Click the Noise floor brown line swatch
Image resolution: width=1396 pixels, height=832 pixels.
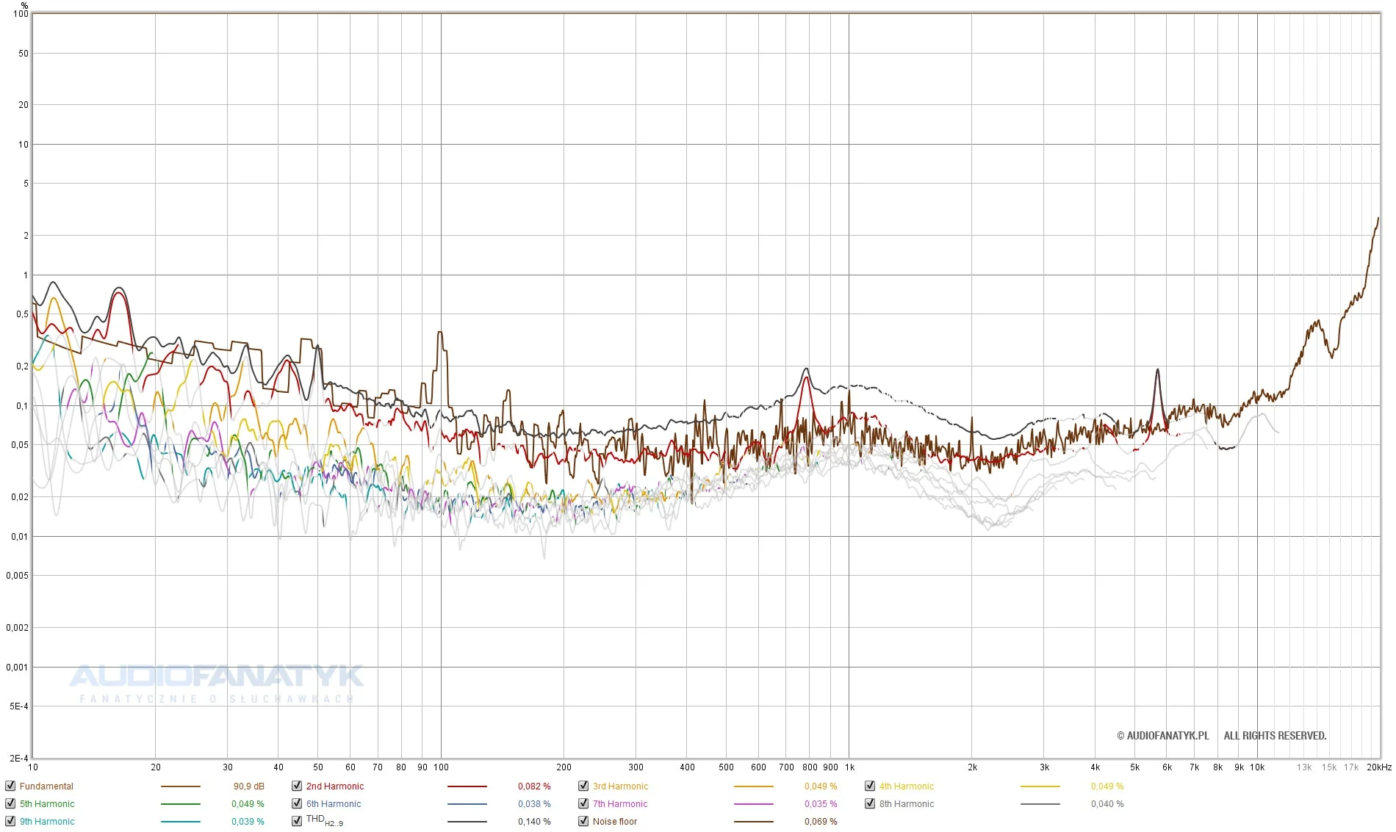coord(753,822)
